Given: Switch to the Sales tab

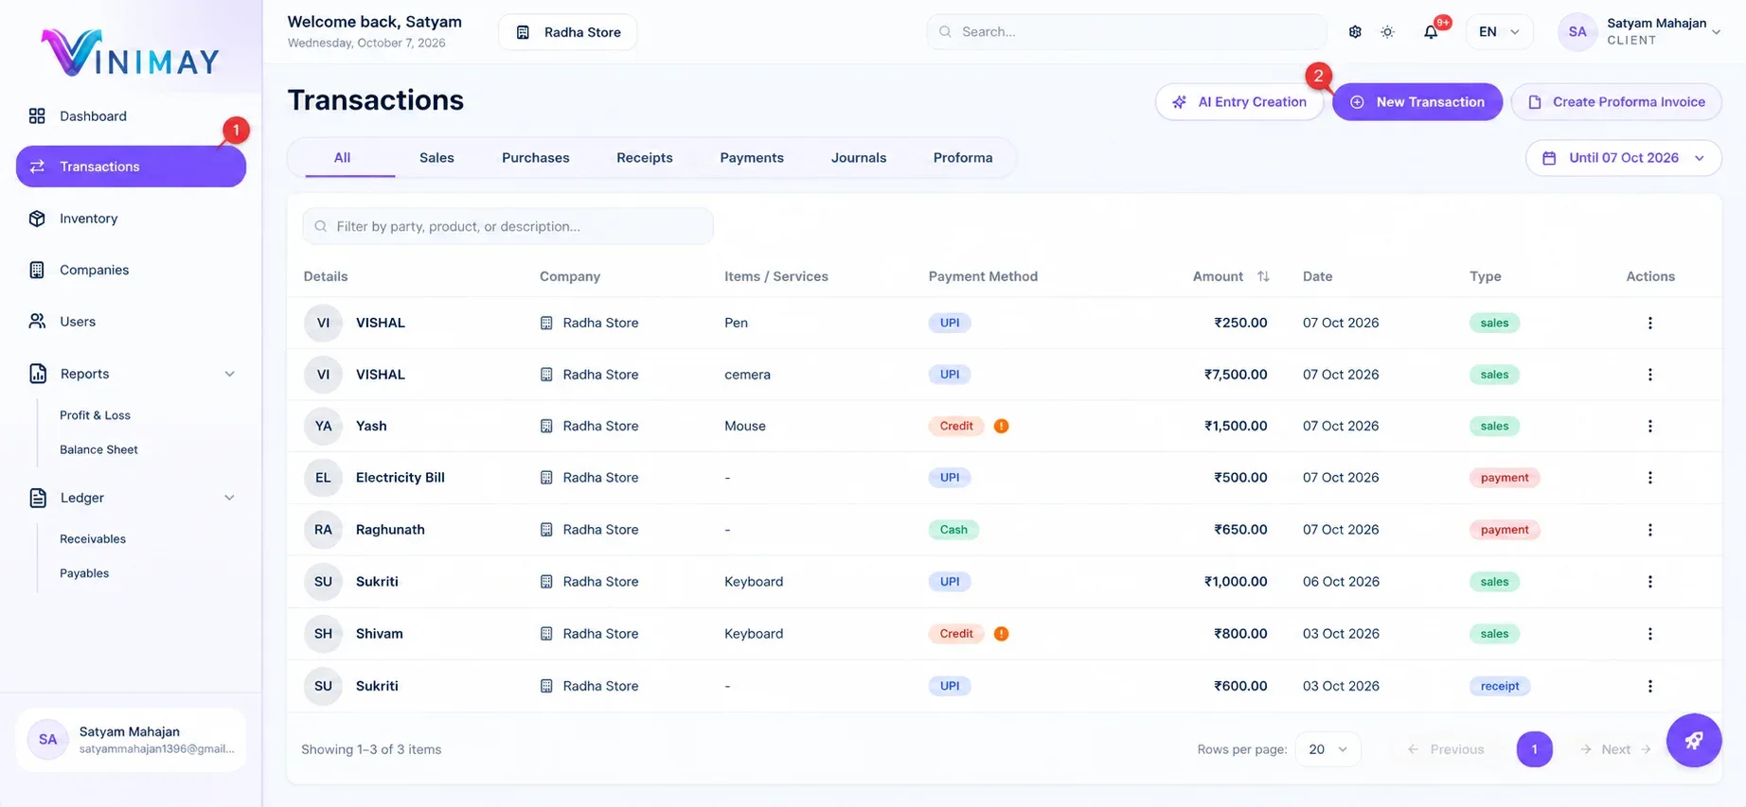Looking at the screenshot, I should tap(436, 158).
